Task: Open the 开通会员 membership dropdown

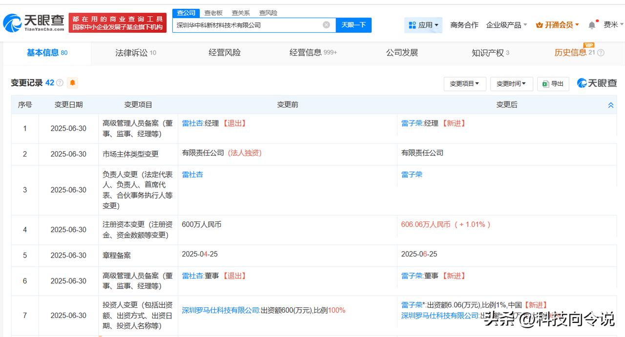Action: click(557, 25)
